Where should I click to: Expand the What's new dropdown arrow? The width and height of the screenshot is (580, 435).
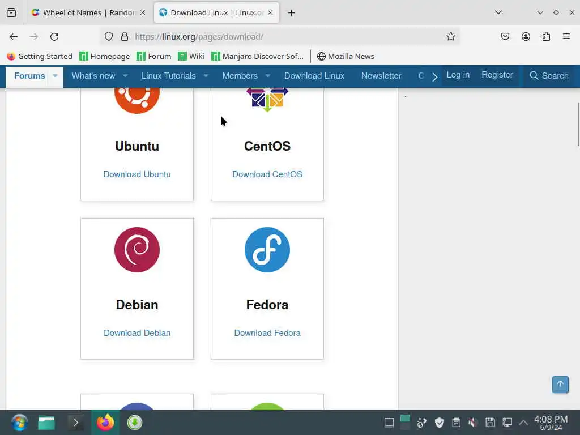(x=125, y=76)
